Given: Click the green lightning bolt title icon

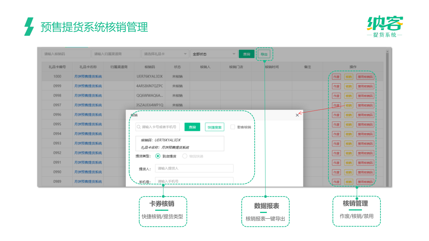Looking at the screenshot, I should point(29,26).
